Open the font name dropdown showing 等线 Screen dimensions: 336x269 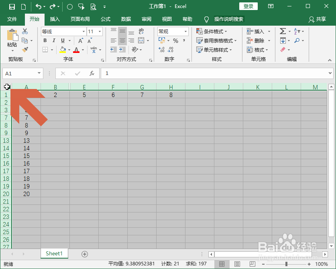point(83,31)
